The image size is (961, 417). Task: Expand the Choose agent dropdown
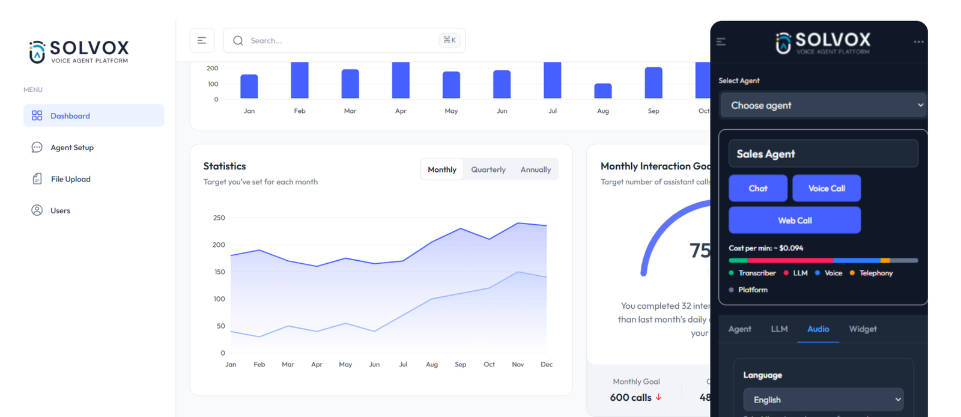pyautogui.click(x=823, y=105)
